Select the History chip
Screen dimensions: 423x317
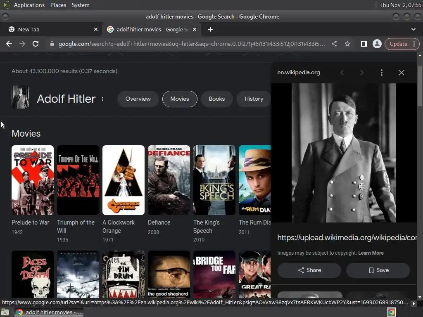(254, 99)
